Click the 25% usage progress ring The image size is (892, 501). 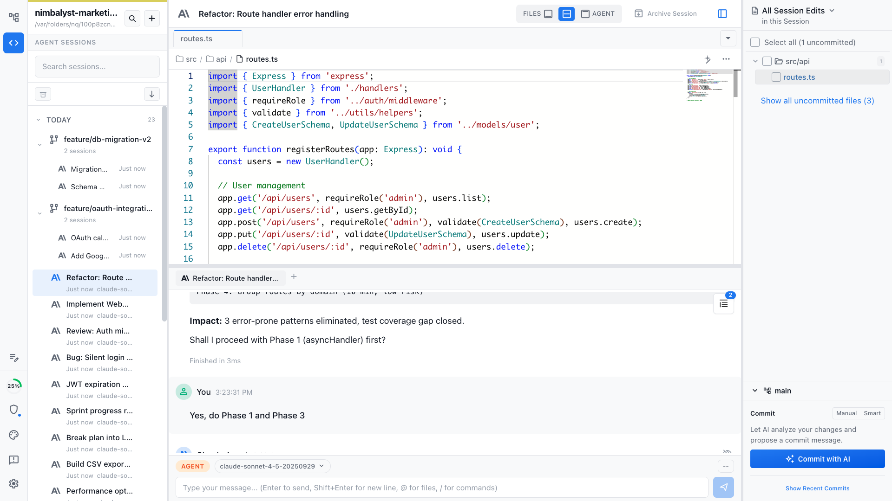tap(13, 385)
